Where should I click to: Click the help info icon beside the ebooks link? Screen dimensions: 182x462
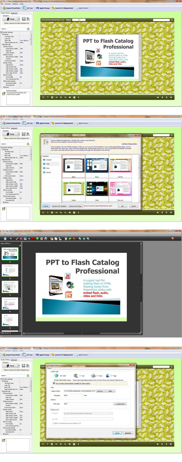(x=54, y=383)
